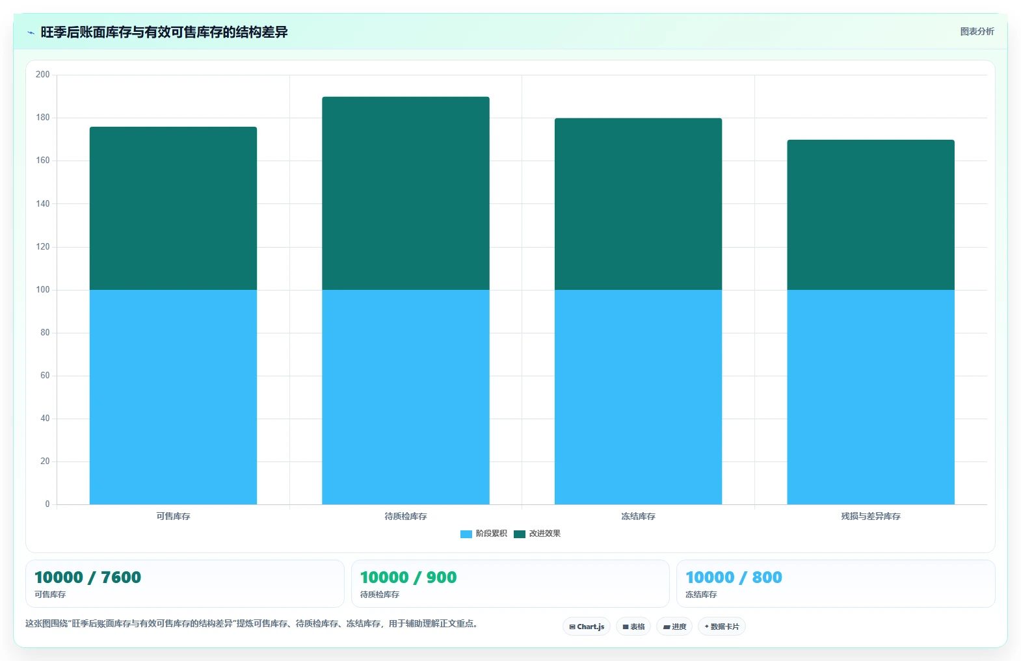Viewport: 1021px width, 661px height.
Task: Open the 10000 / 7600 可售库存 card
Action: point(185,584)
